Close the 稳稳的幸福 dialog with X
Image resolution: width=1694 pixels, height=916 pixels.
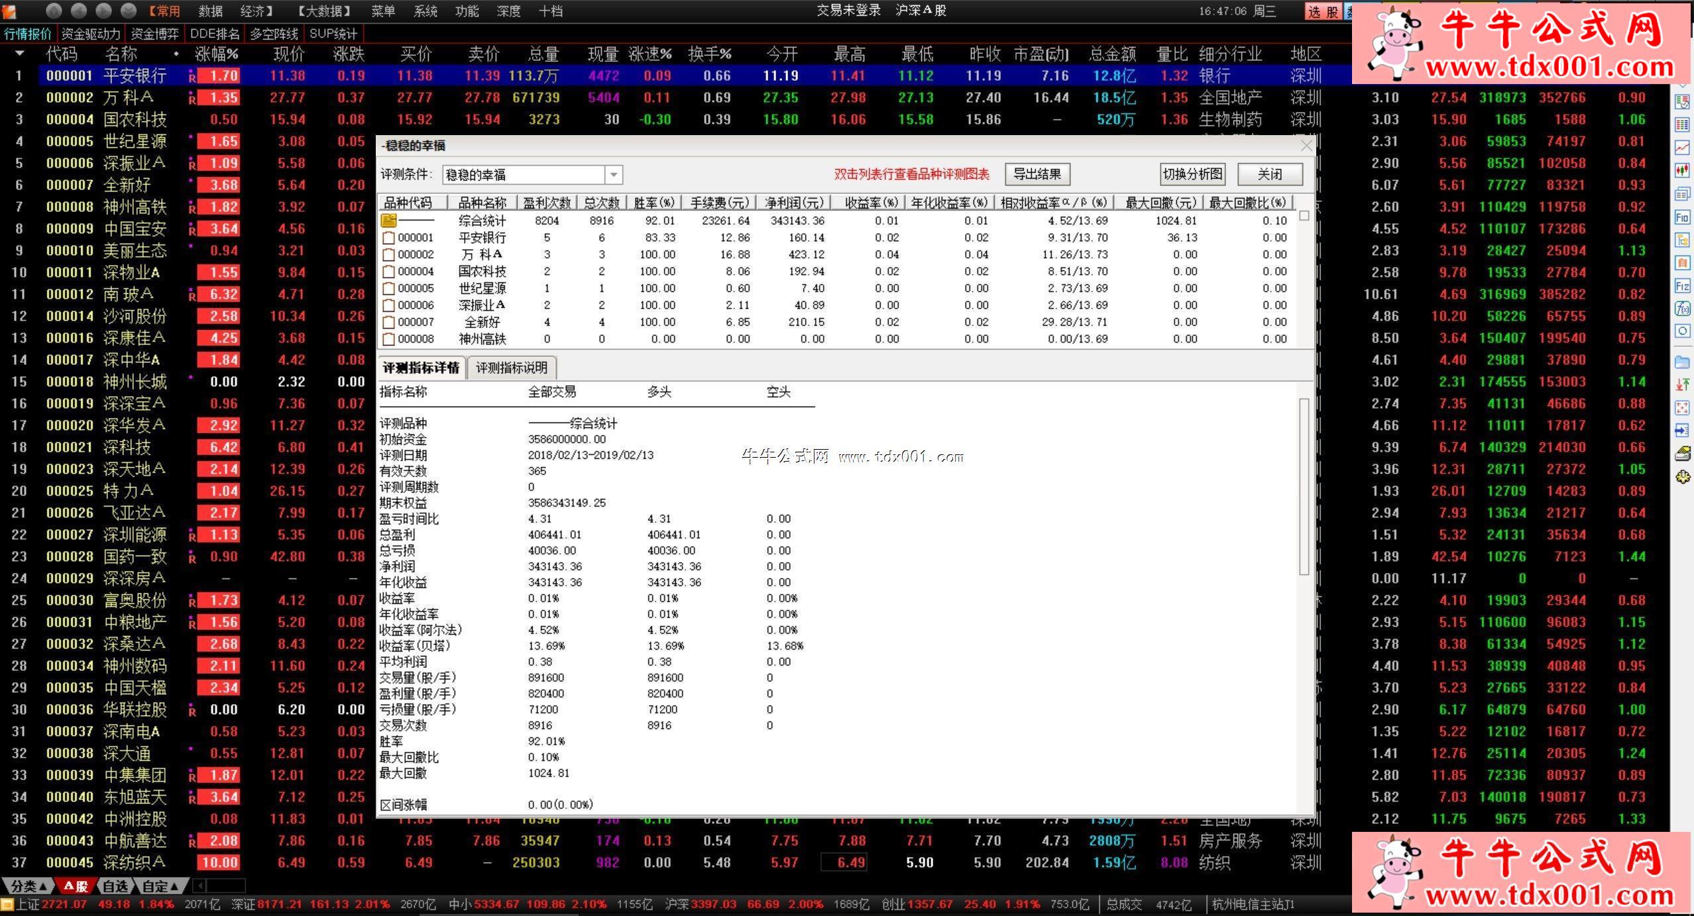point(1306,146)
